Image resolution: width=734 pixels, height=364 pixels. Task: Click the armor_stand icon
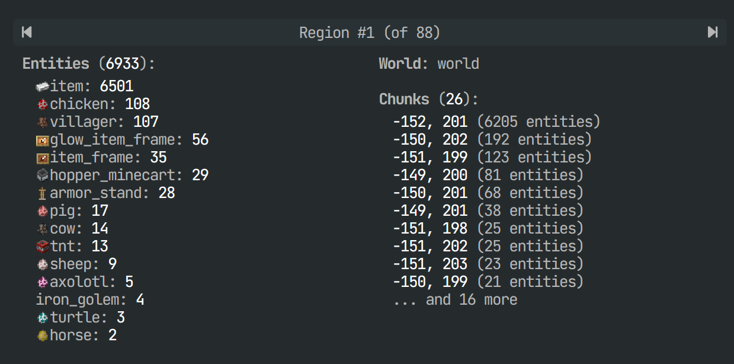42,193
